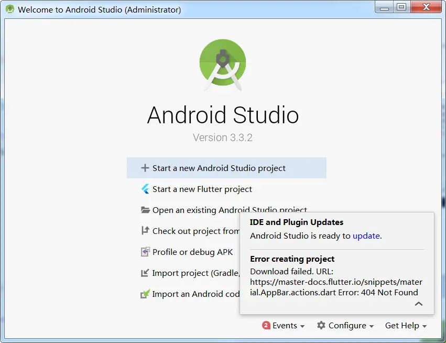Click the version control checkout icon
446x343 pixels.
pyautogui.click(x=145, y=231)
